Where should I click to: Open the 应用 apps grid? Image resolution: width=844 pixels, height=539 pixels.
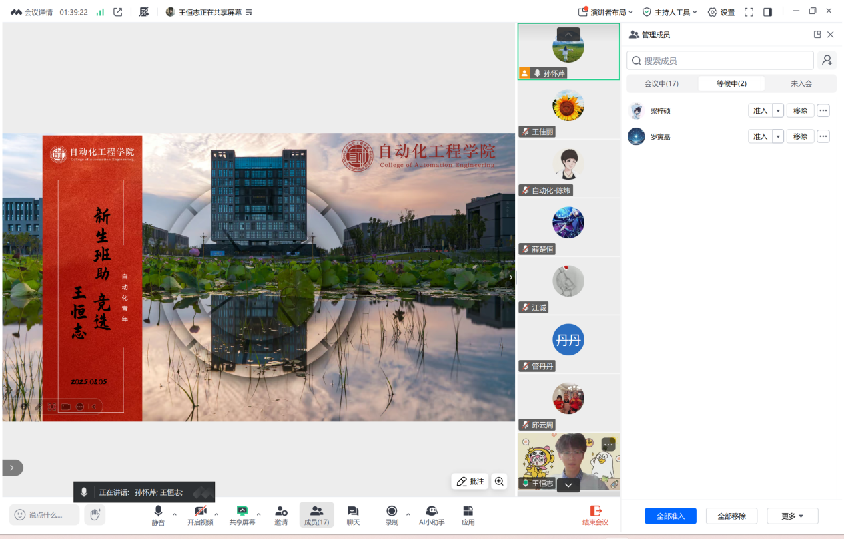tap(468, 512)
